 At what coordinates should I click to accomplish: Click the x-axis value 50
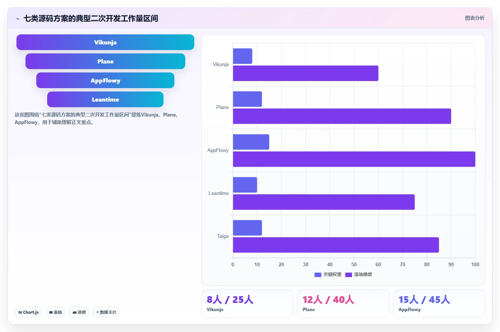(x=354, y=265)
